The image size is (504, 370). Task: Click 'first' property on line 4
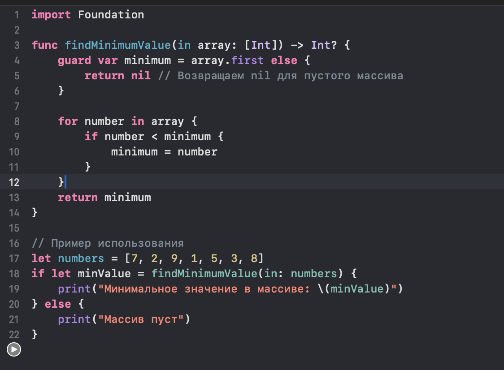tap(248, 60)
